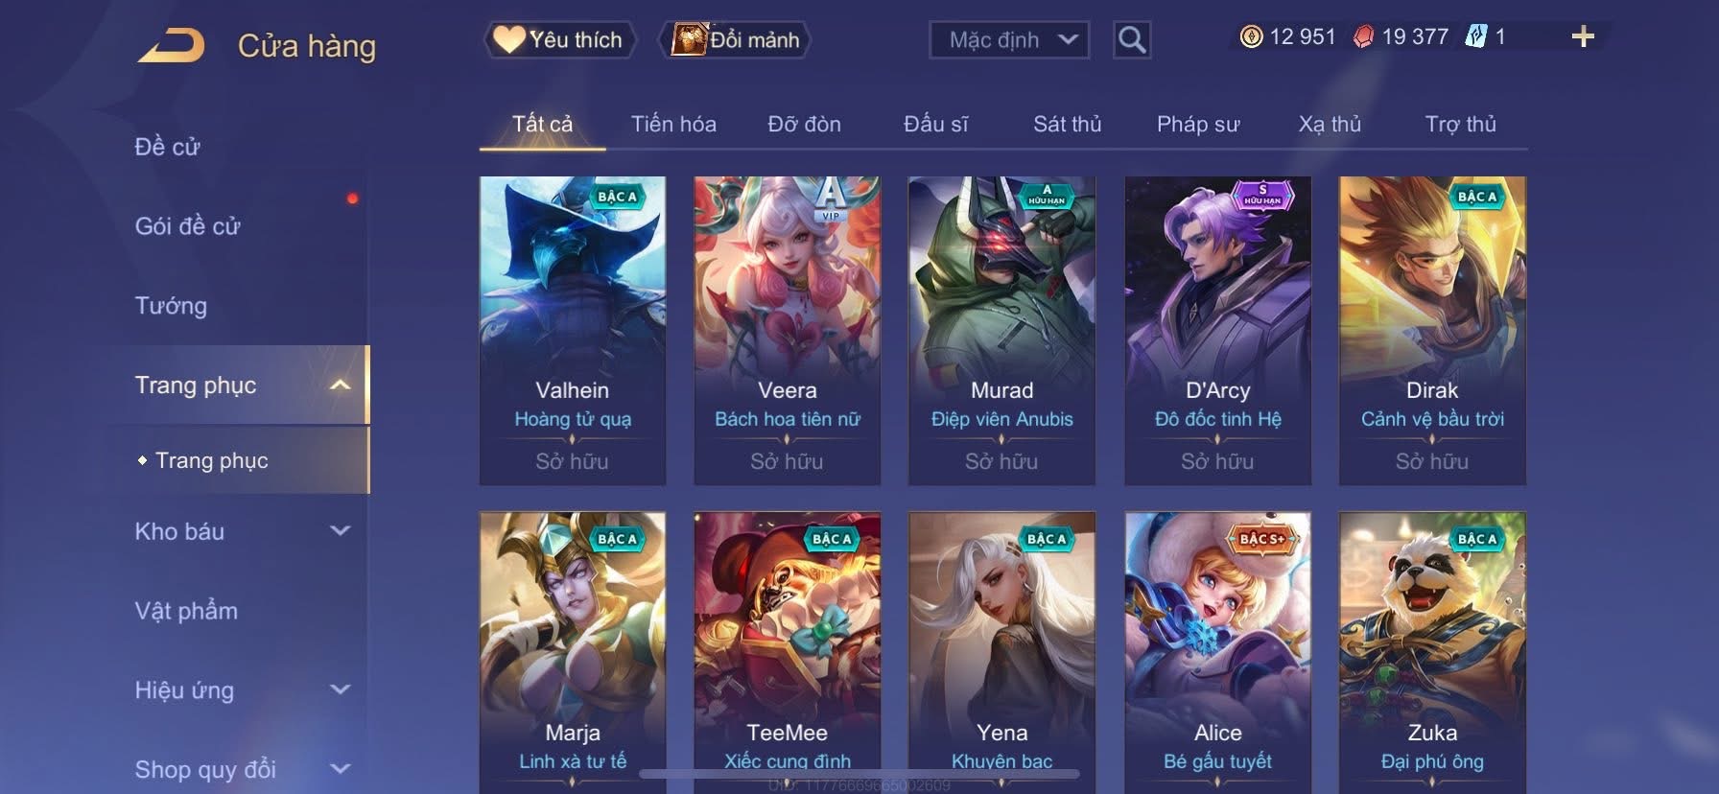
Task: Select the Tiến hóa tab
Action: click(673, 125)
